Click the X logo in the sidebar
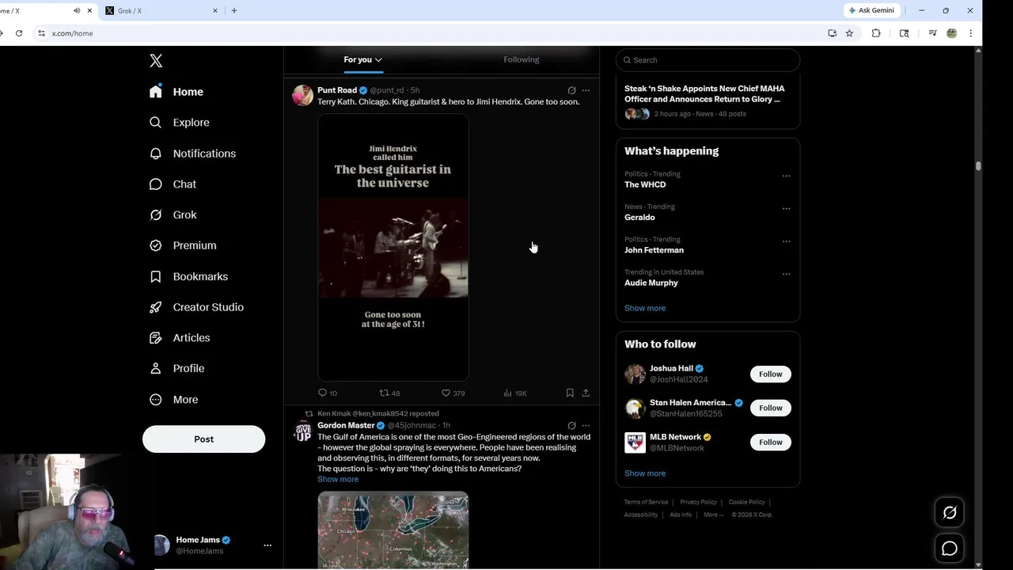This screenshot has height=570, width=1013. tap(156, 61)
